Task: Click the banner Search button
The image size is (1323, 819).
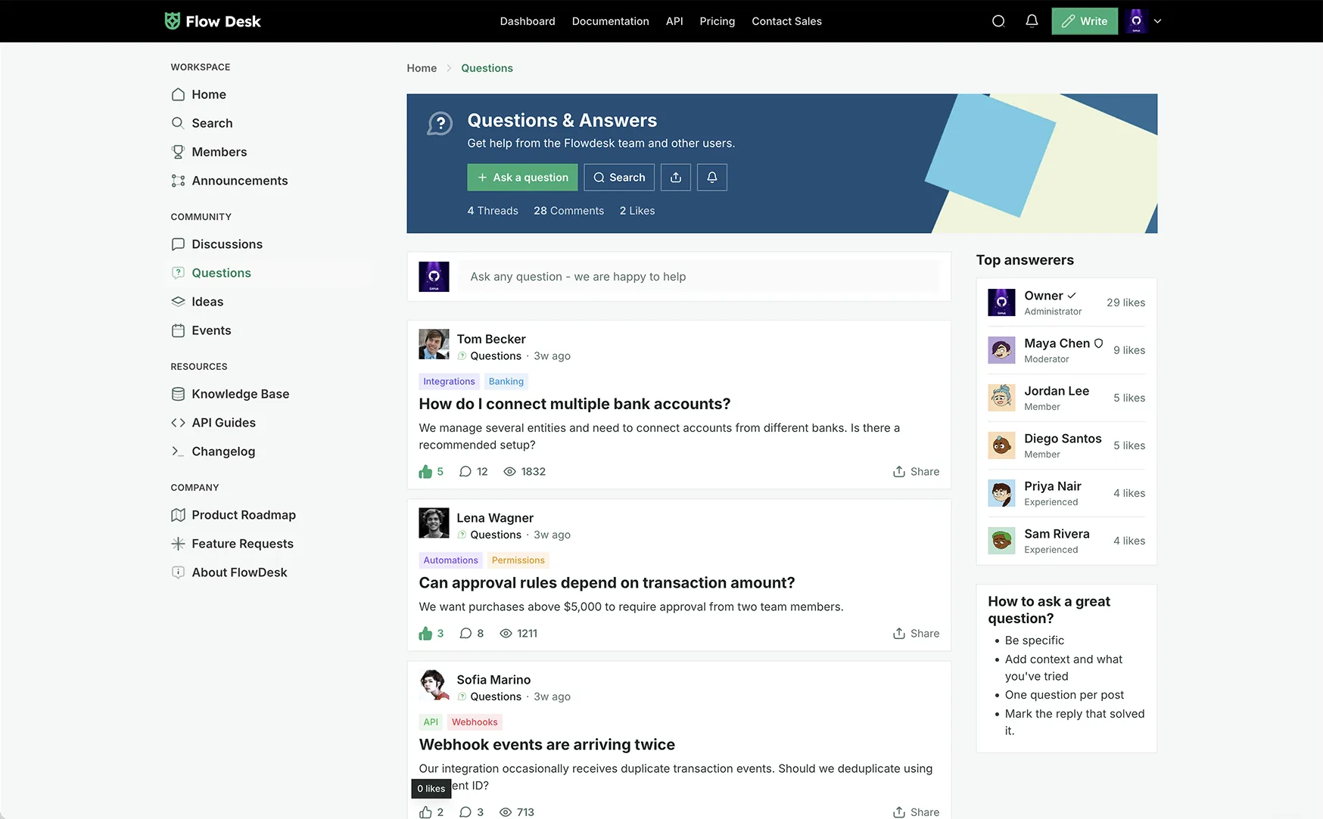Action: [x=619, y=178]
